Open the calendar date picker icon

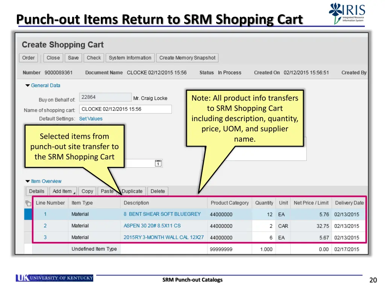pyautogui.click(x=158, y=163)
